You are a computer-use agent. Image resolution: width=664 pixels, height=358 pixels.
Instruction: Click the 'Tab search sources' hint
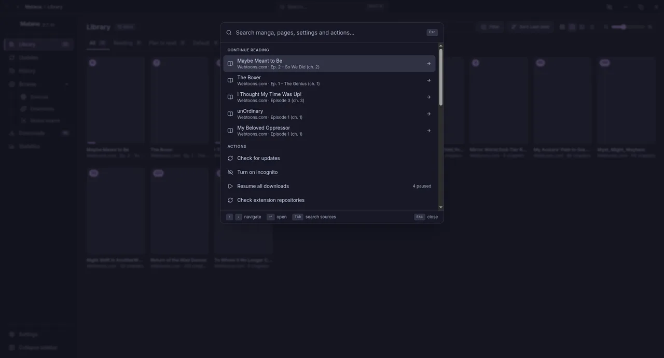(x=314, y=217)
